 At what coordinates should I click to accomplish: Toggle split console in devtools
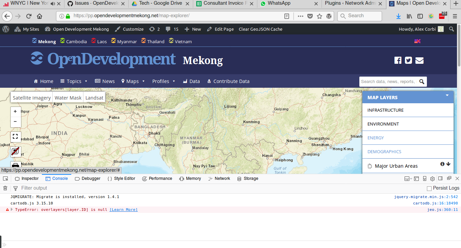tap(416, 178)
